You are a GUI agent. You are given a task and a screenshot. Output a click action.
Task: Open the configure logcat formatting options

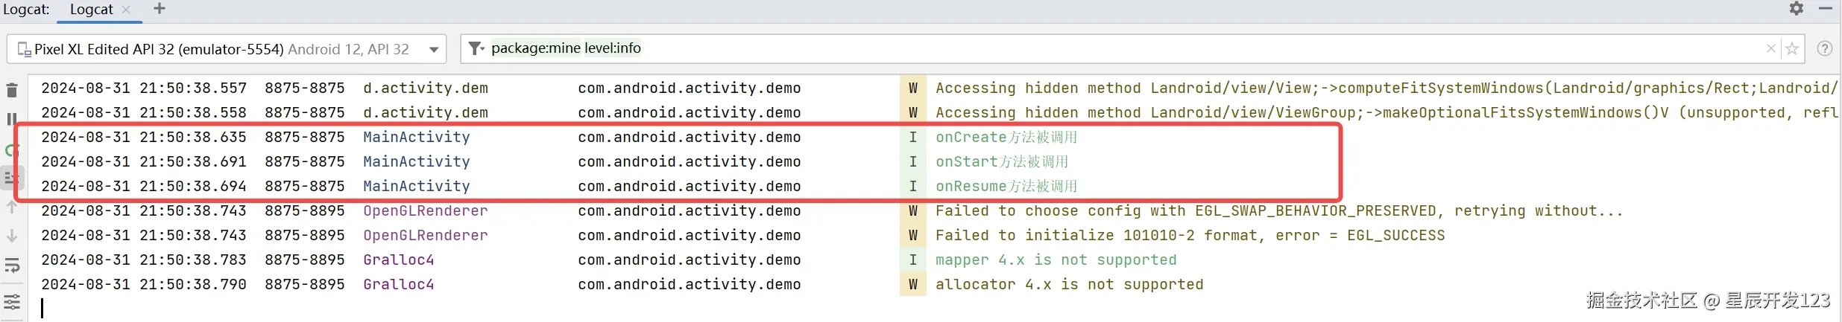(12, 302)
